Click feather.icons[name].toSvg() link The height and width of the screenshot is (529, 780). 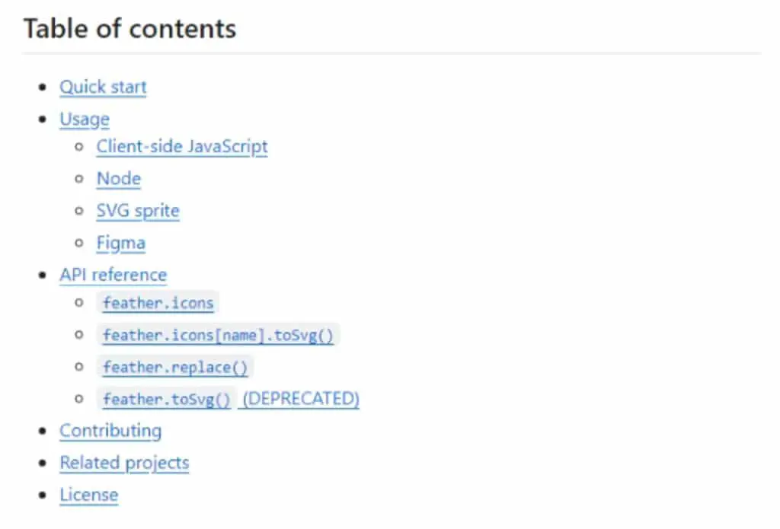pos(218,335)
